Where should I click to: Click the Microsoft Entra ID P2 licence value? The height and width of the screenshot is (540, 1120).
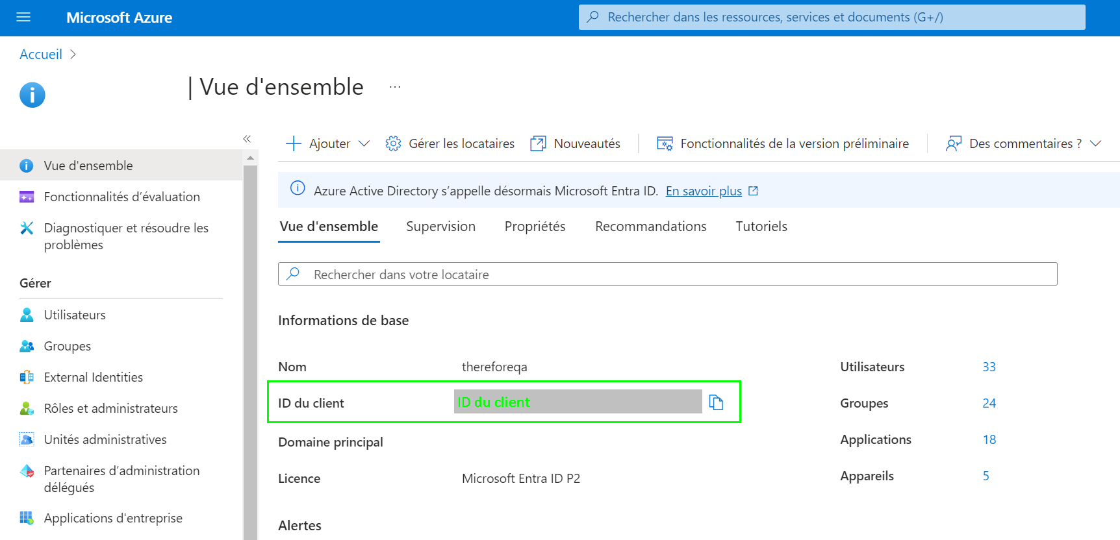521,478
